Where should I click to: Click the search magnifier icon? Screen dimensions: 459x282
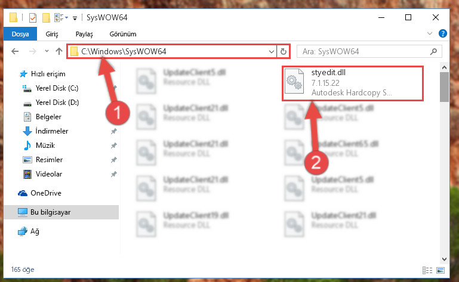click(x=433, y=51)
